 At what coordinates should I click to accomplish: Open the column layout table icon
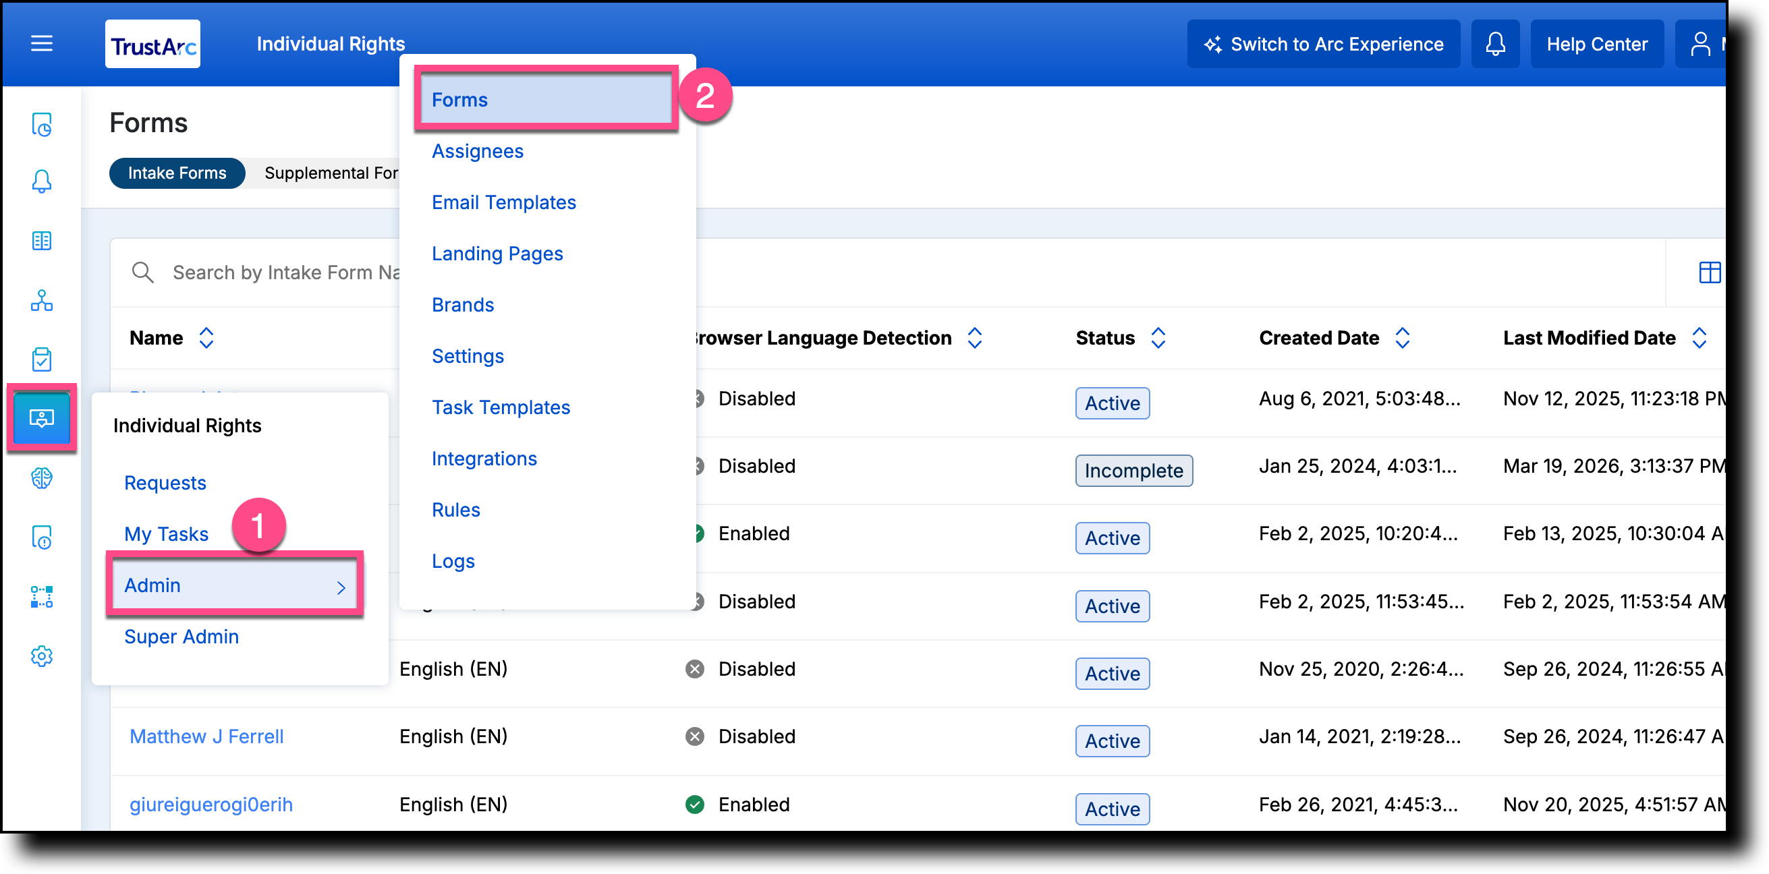coord(1709,272)
